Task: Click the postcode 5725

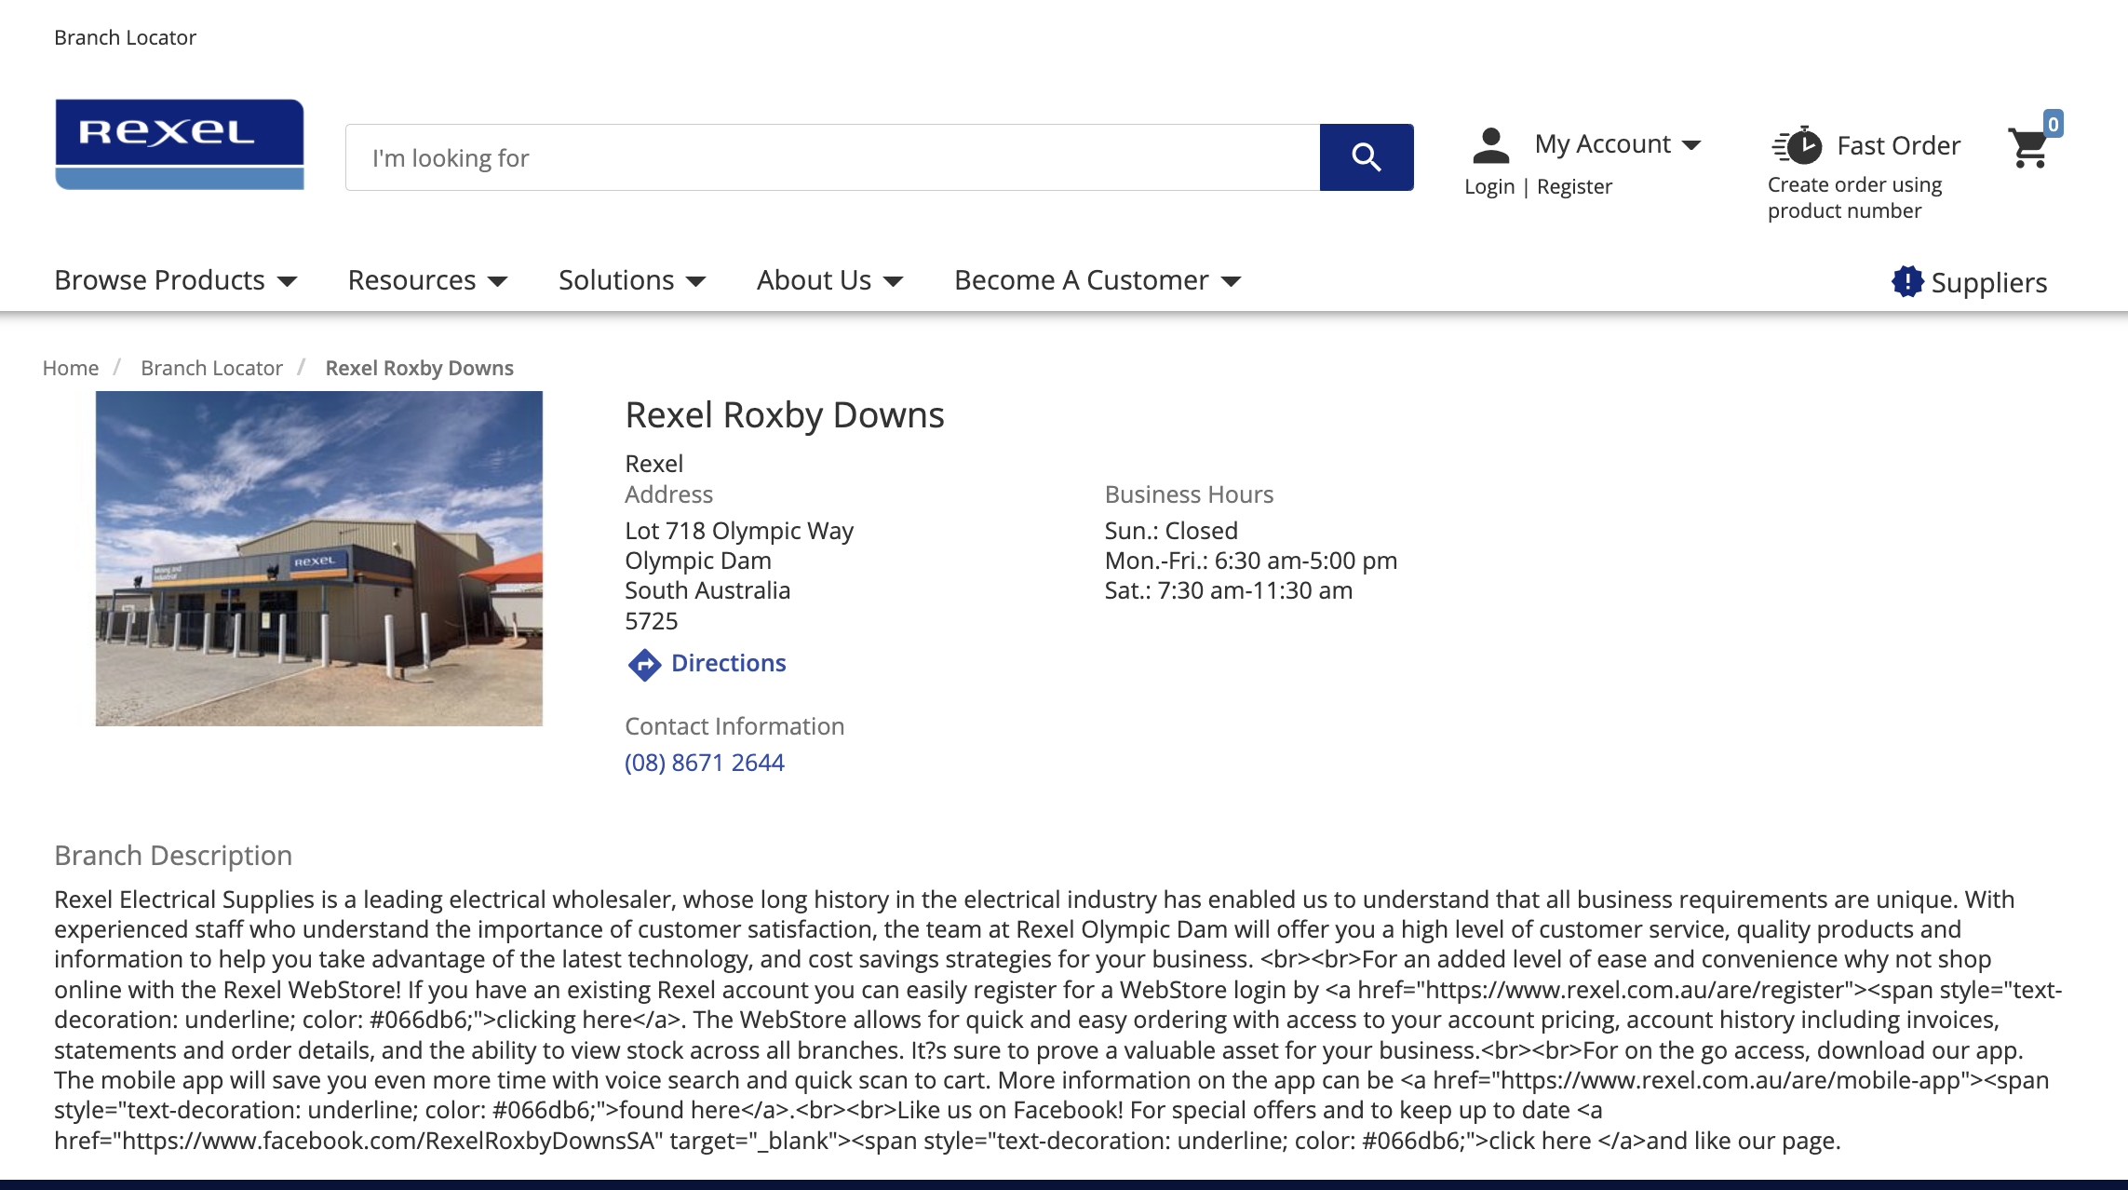Action: click(652, 621)
